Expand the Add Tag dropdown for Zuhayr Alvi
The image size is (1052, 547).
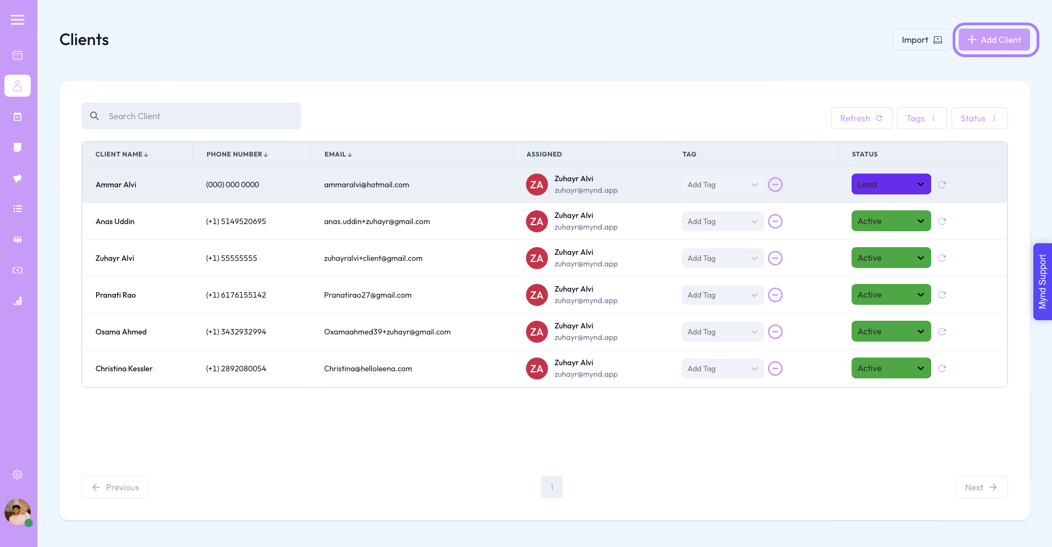click(723, 258)
